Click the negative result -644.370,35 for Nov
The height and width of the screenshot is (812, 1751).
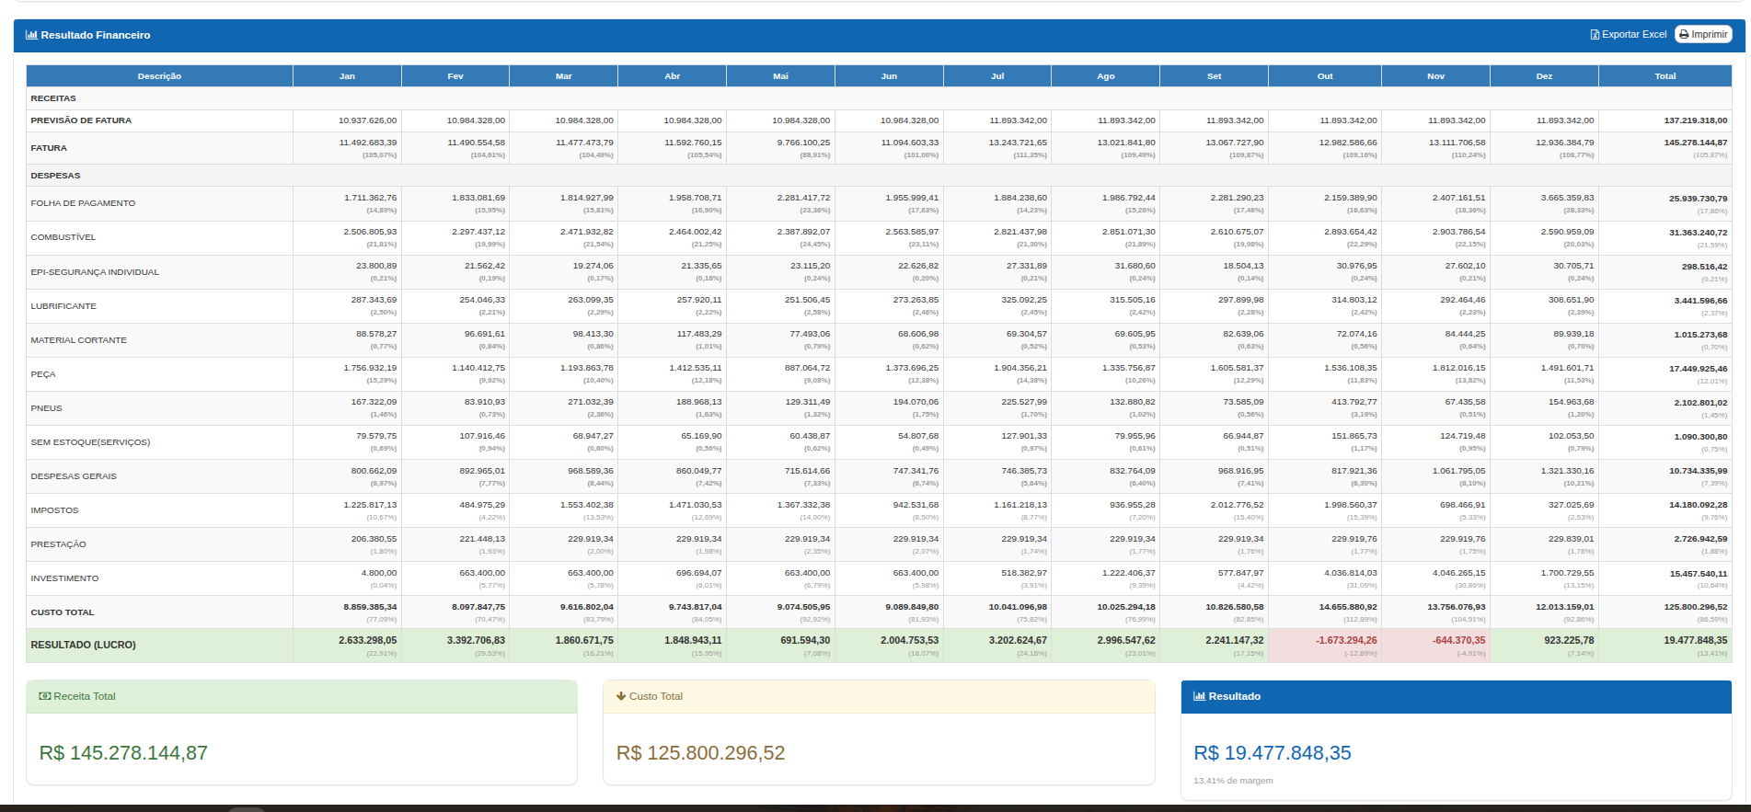[1459, 640]
